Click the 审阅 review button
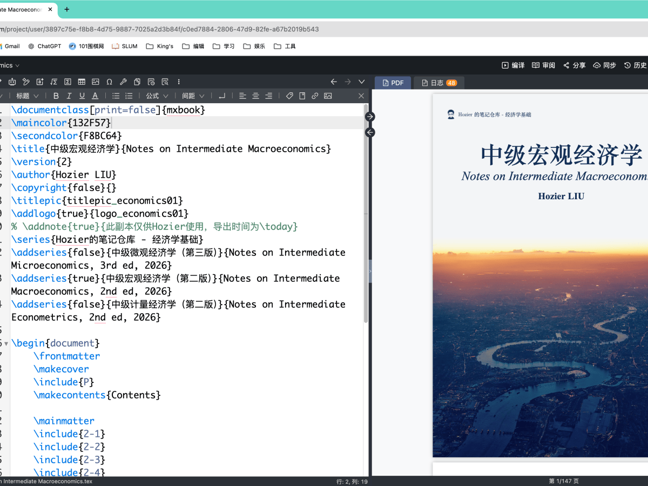 pos(543,65)
